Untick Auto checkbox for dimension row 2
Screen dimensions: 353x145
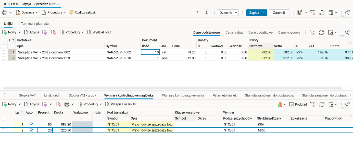click(x=31, y=130)
